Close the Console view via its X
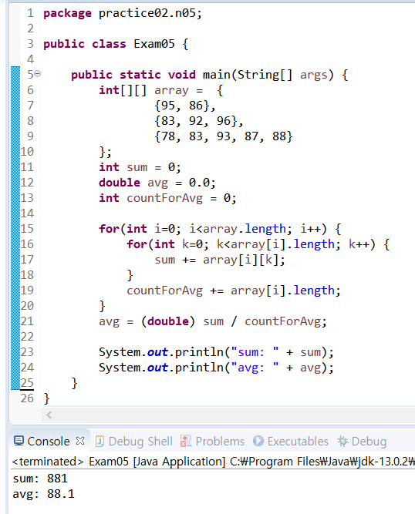 [80, 441]
